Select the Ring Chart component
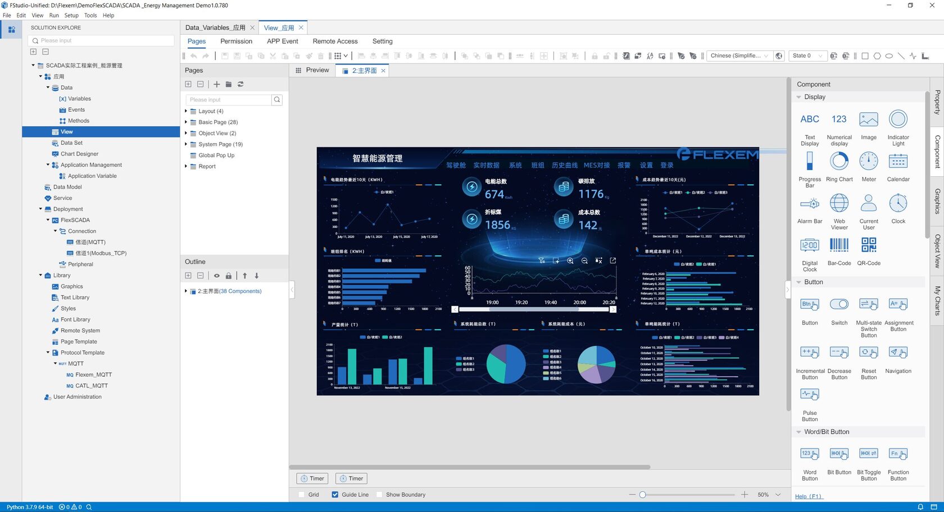The image size is (944, 512). [839, 167]
